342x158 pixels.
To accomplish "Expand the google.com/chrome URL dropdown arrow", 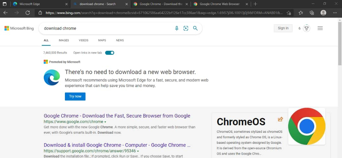I will tap(105, 122).
